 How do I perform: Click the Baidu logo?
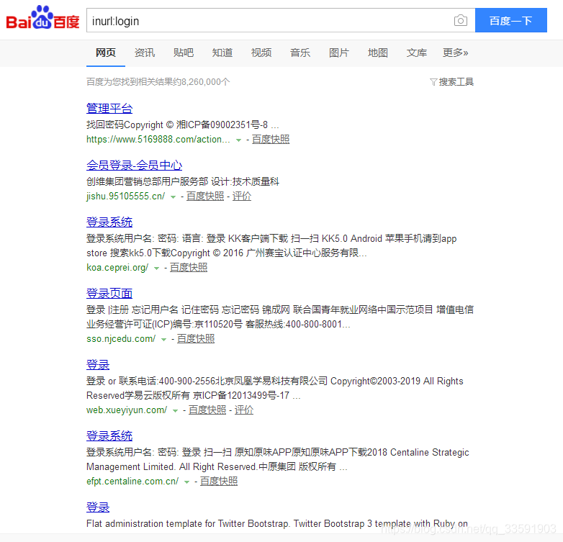click(42, 17)
